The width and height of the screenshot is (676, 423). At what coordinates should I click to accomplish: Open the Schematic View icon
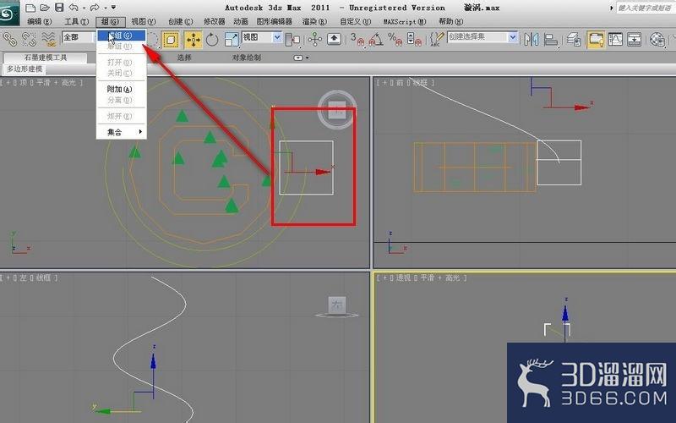click(635, 40)
